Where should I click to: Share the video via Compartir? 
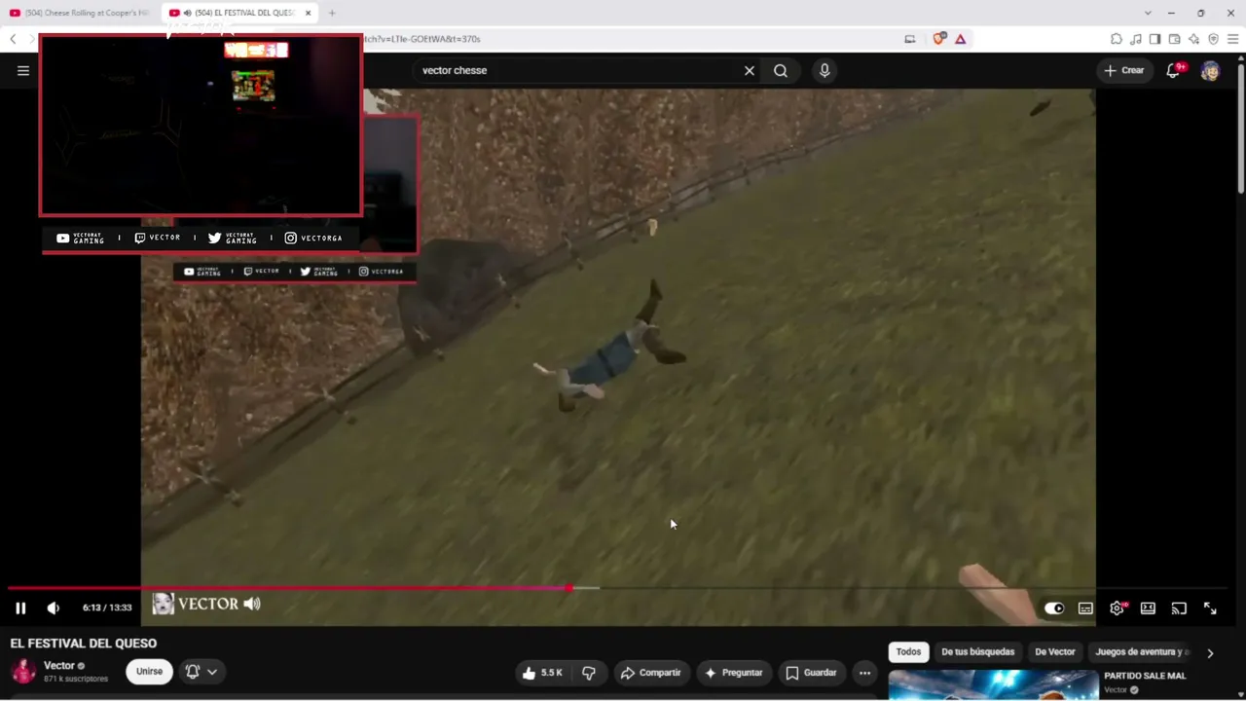650,673
